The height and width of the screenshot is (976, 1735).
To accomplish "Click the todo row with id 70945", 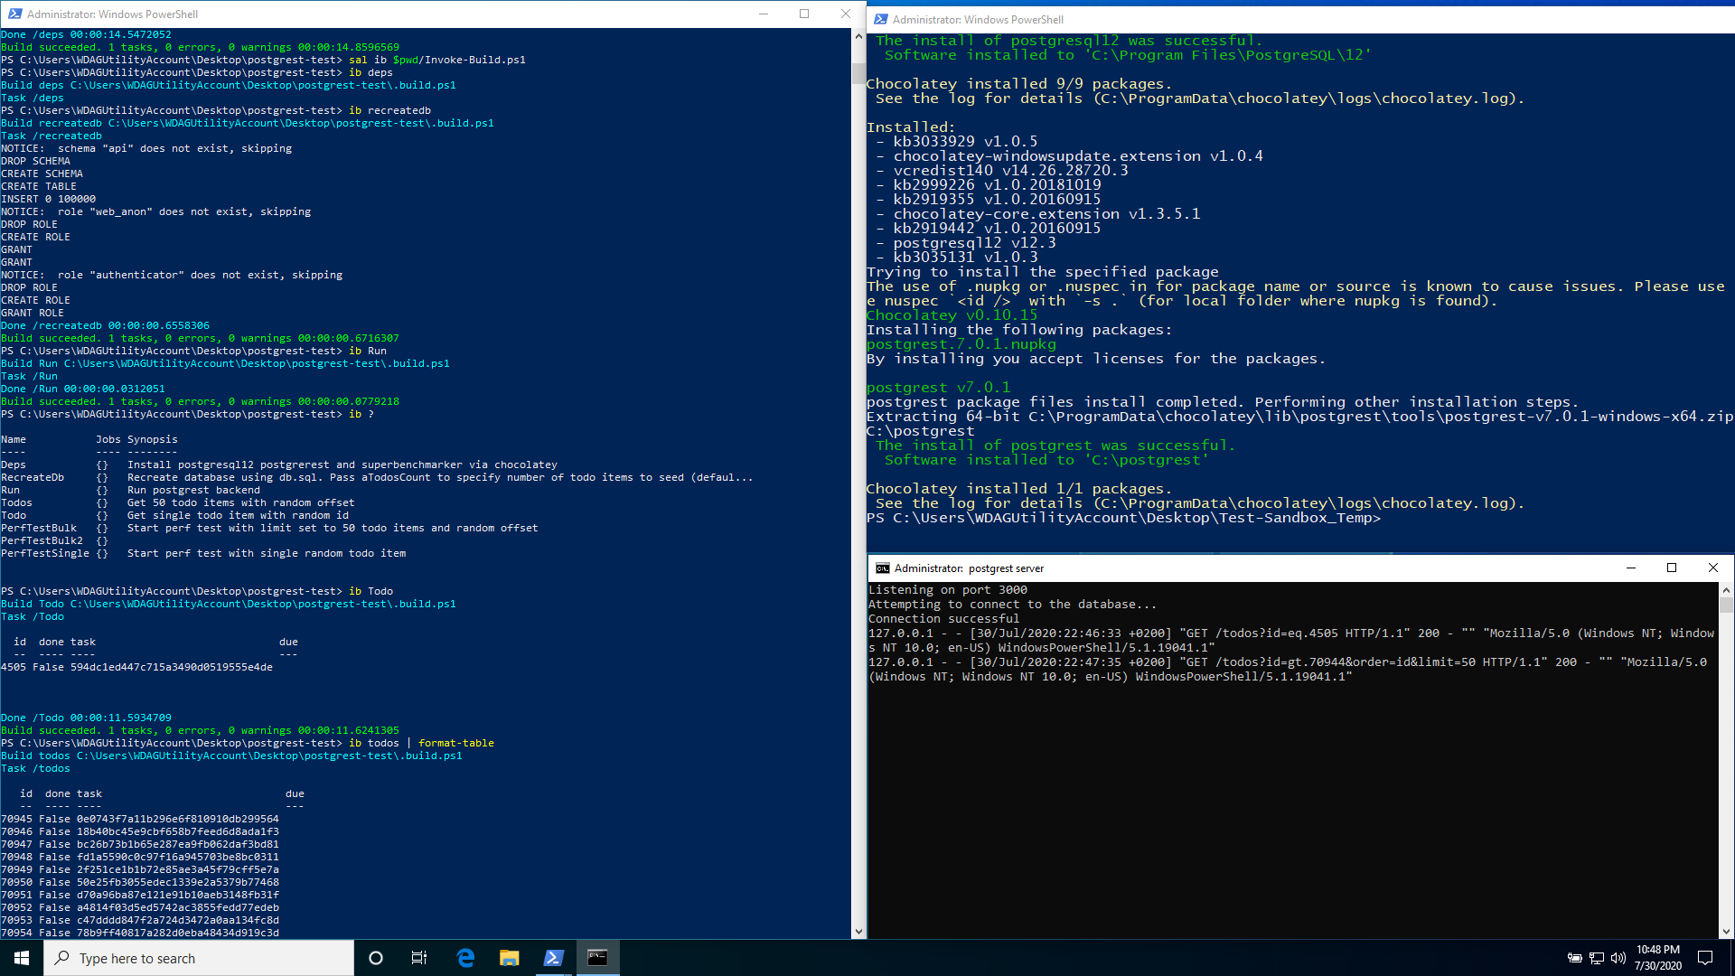I will (140, 819).
